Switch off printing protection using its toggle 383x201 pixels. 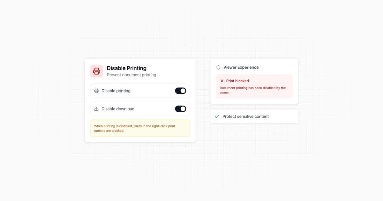pos(180,91)
